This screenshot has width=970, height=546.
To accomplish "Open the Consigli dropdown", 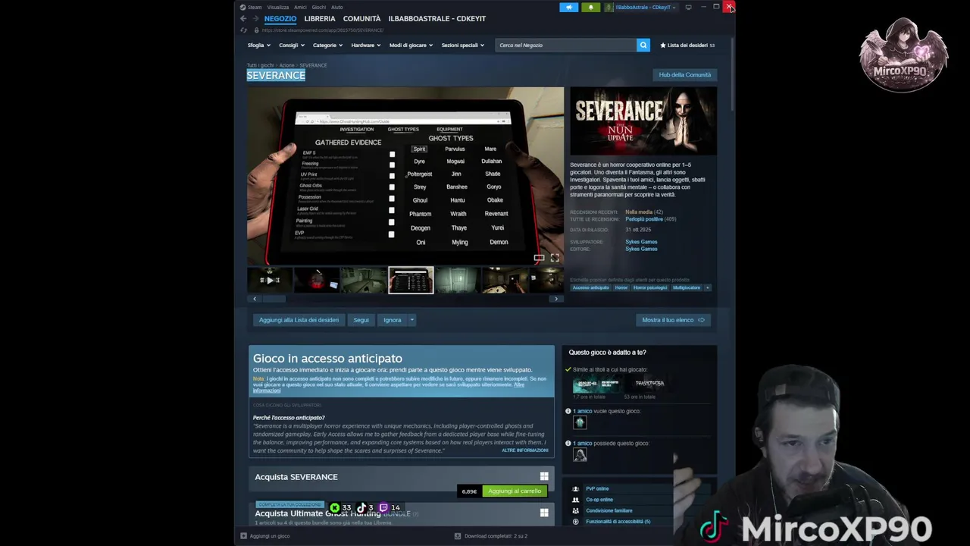I will (x=291, y=45).
